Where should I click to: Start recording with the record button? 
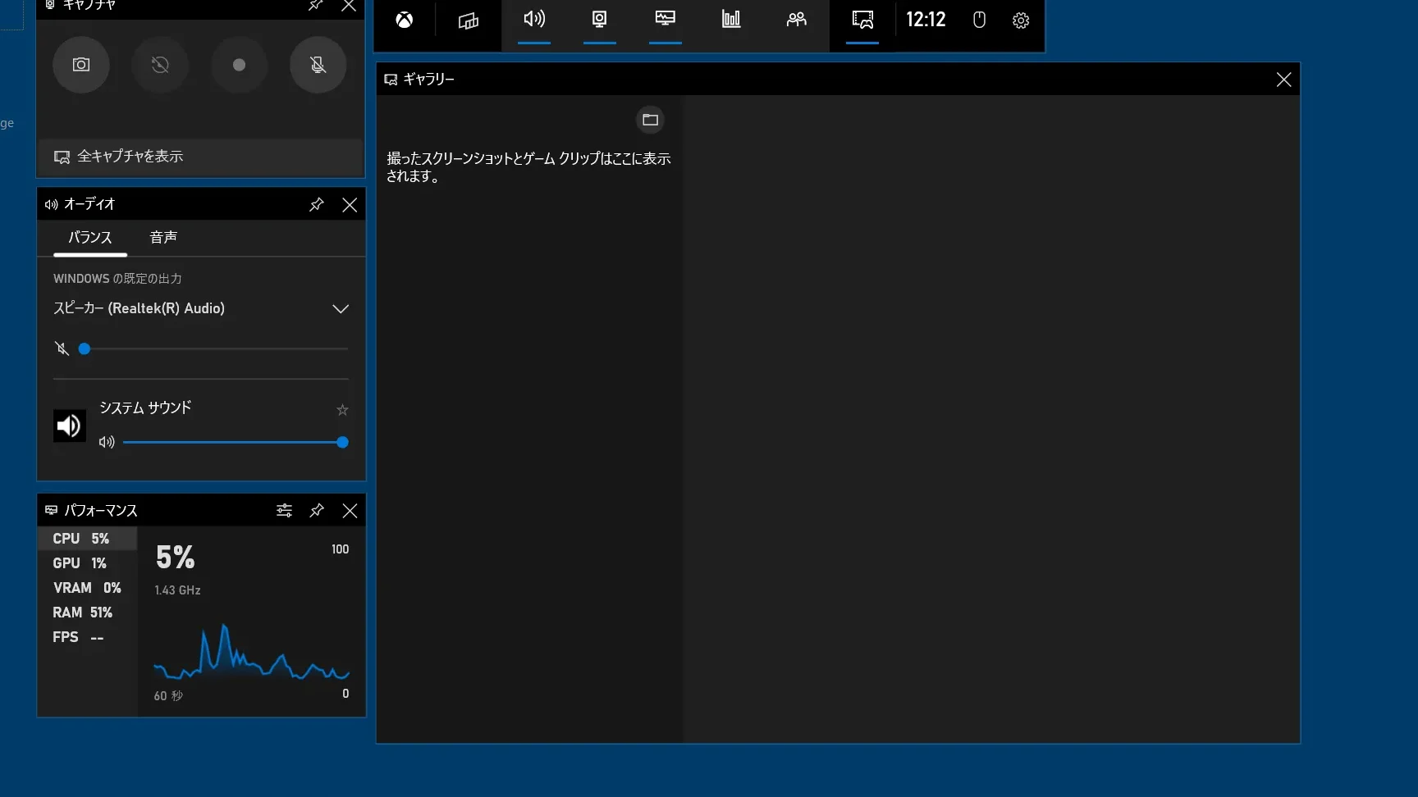coord(239,65)
